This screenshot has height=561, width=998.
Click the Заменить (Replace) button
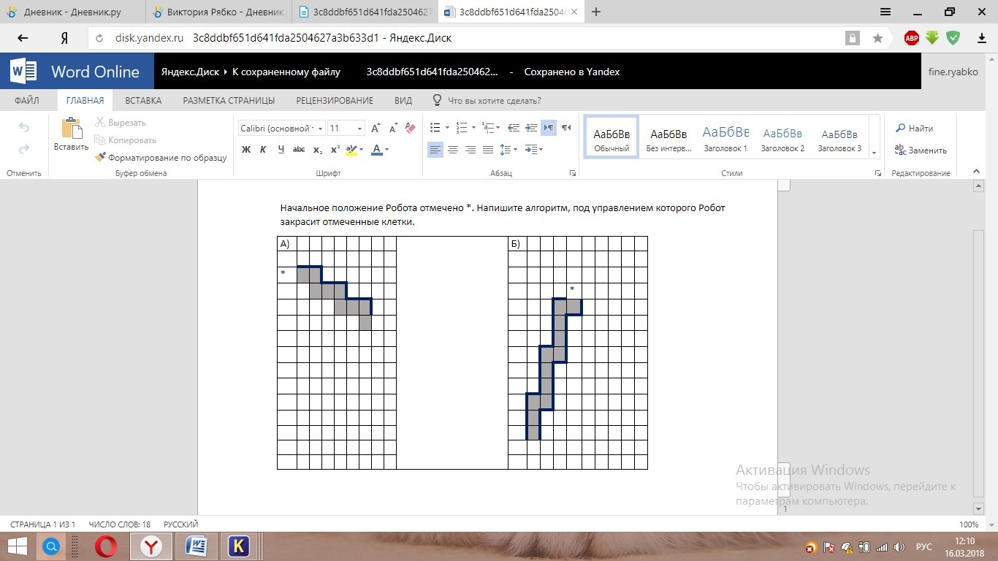(x=921, y=150)
